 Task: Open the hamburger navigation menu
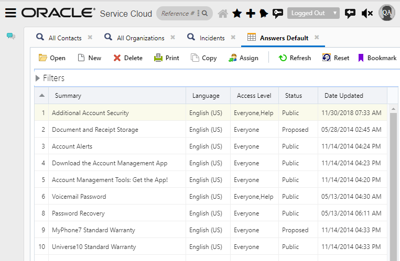[10, 13]
